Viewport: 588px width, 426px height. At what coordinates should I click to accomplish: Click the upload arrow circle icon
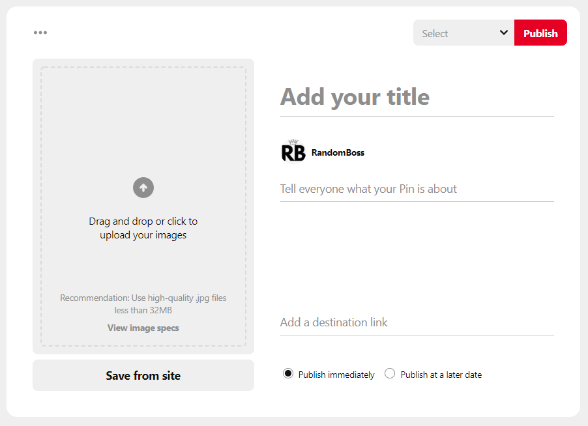pyautogui.click(x=143, y=188)
